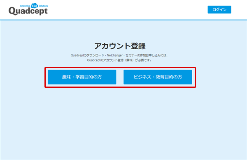Viewport: 247px width, 160px height.
Task: Open the Quadcept logo homepage
Action: click(x=28, y=9)
